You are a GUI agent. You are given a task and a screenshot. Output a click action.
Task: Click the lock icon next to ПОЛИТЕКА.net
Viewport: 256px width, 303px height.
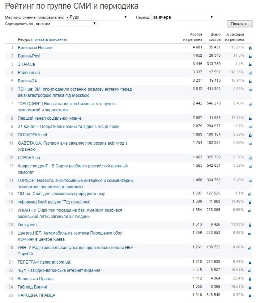250,135
